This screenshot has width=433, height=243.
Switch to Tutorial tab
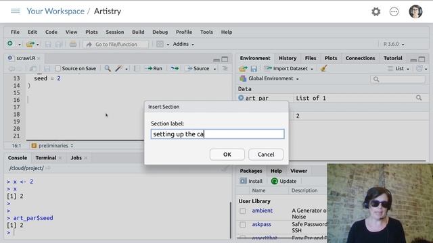pyautogui.click(x=392, y=58)
